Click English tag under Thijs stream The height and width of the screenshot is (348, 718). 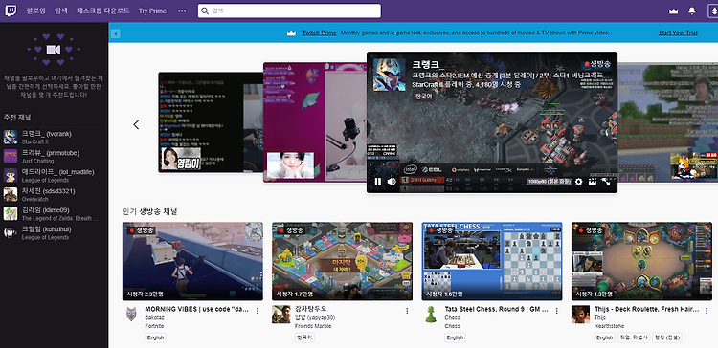[x=604, y=337]
